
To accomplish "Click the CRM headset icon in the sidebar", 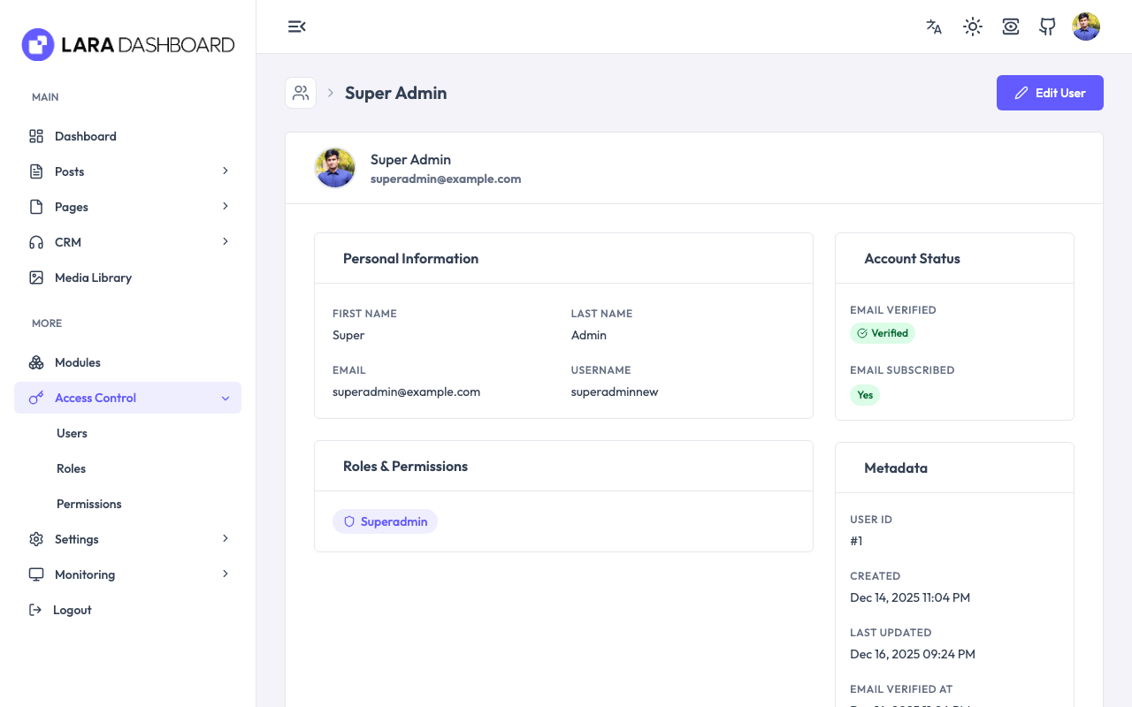I will pos(36,242).
